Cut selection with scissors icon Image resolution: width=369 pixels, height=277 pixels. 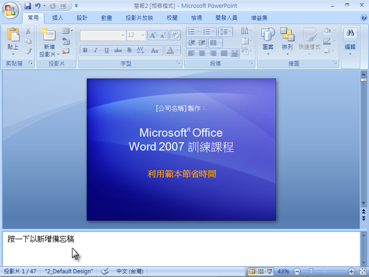(x=28, y=31)
